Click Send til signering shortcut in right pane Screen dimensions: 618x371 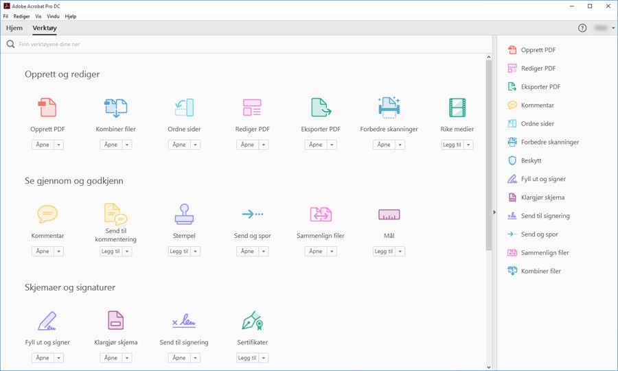[x=538, y=216]
